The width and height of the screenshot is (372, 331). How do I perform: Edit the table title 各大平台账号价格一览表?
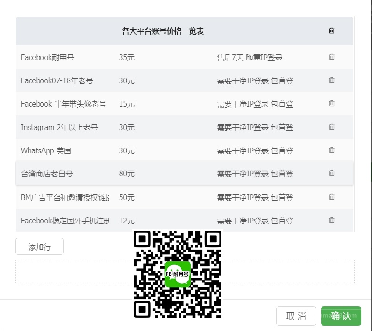pyautogui.click(x=163, y=31)
